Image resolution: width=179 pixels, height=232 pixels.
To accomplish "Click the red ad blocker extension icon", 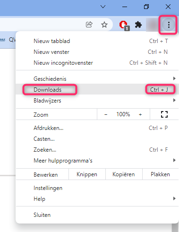I will [x=124, y=25].
